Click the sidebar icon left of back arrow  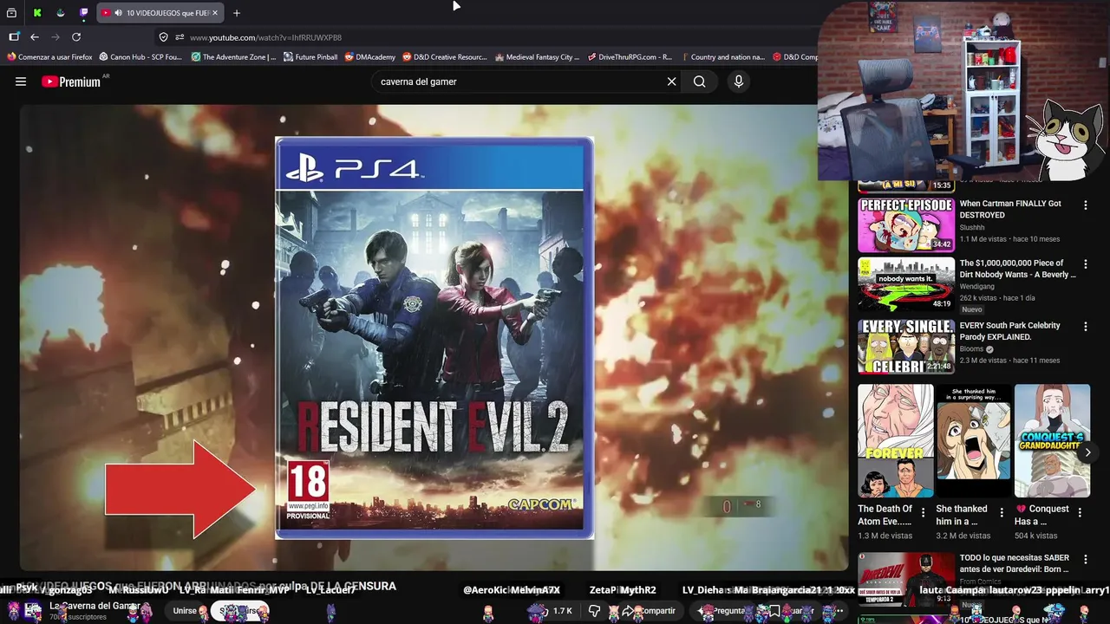[14, 37]
